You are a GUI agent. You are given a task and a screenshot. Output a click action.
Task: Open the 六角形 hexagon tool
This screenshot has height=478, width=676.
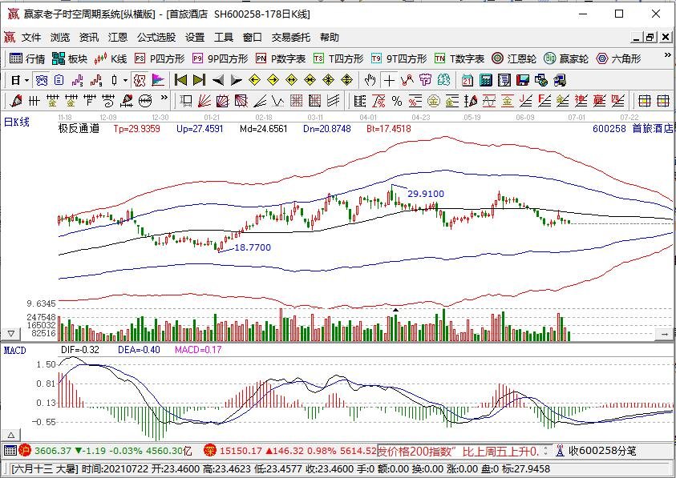[618, 58]
